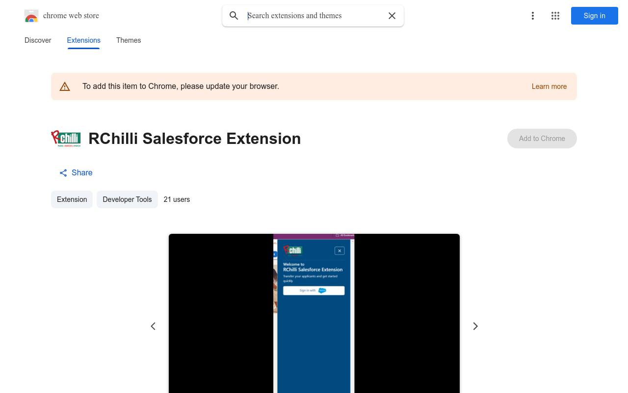Click the Share icon
This screenshot has width=628, height=393.
(63, 173)
